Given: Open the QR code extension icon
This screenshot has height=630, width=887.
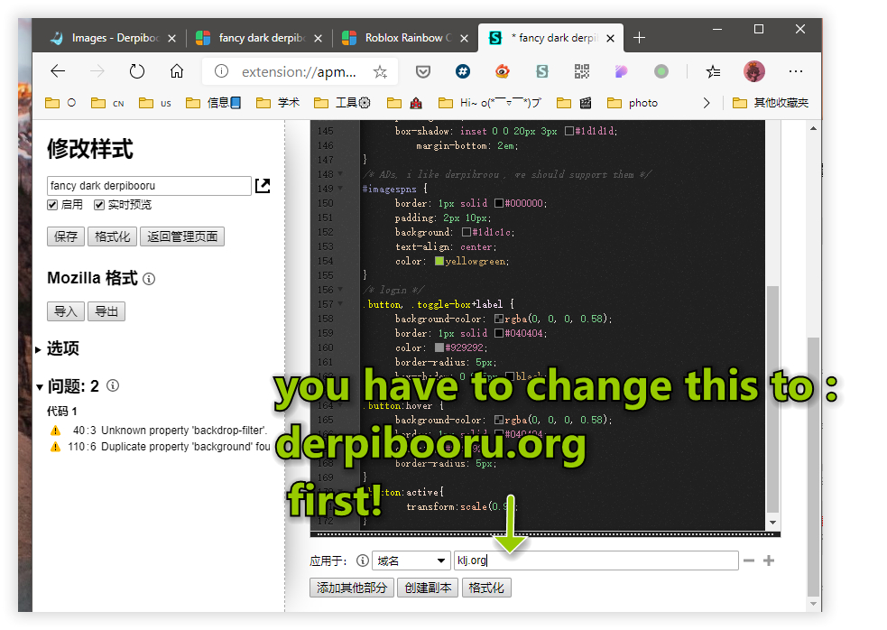Looking at the screenshot, I should coord(581,71).
